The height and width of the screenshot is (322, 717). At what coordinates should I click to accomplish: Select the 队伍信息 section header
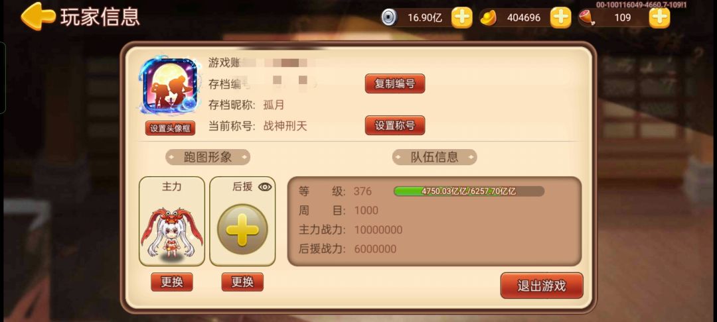click(434, 157)
